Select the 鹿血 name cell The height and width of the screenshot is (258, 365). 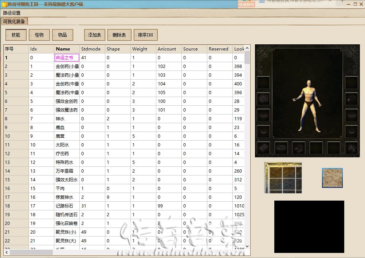click(67, 128)
